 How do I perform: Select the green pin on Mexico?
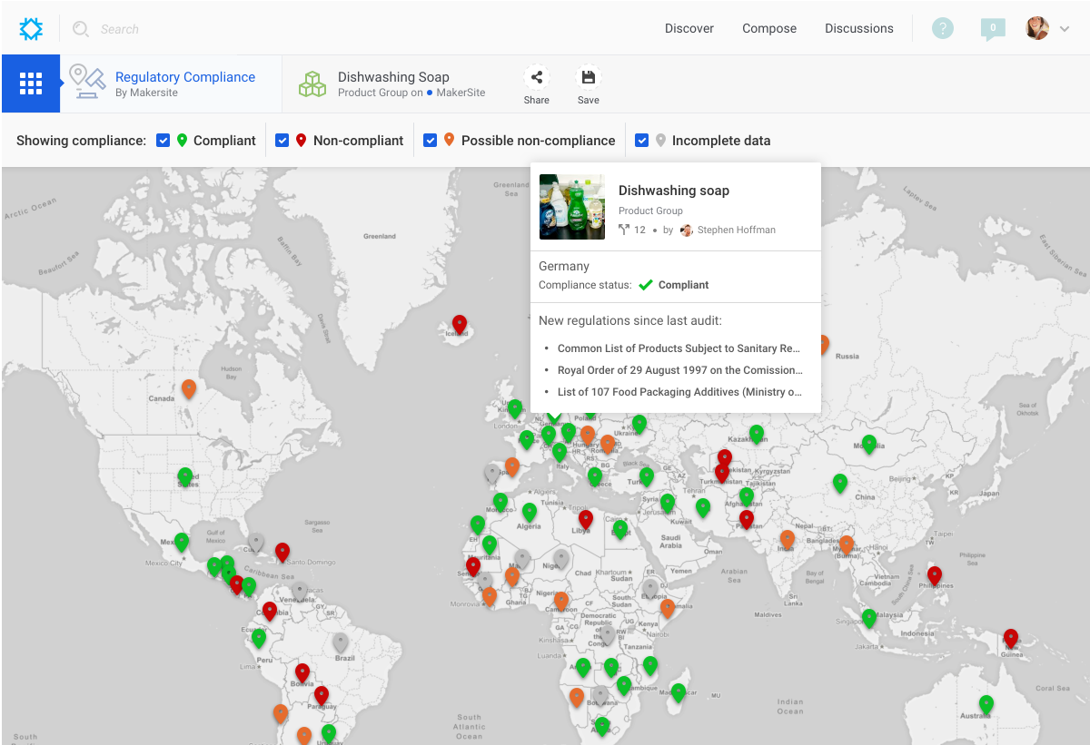(x=182, y=543)
